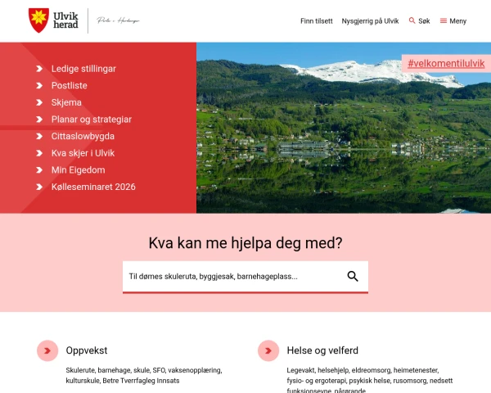
Task: Open the Skjema link
Action: coord(66,102)
